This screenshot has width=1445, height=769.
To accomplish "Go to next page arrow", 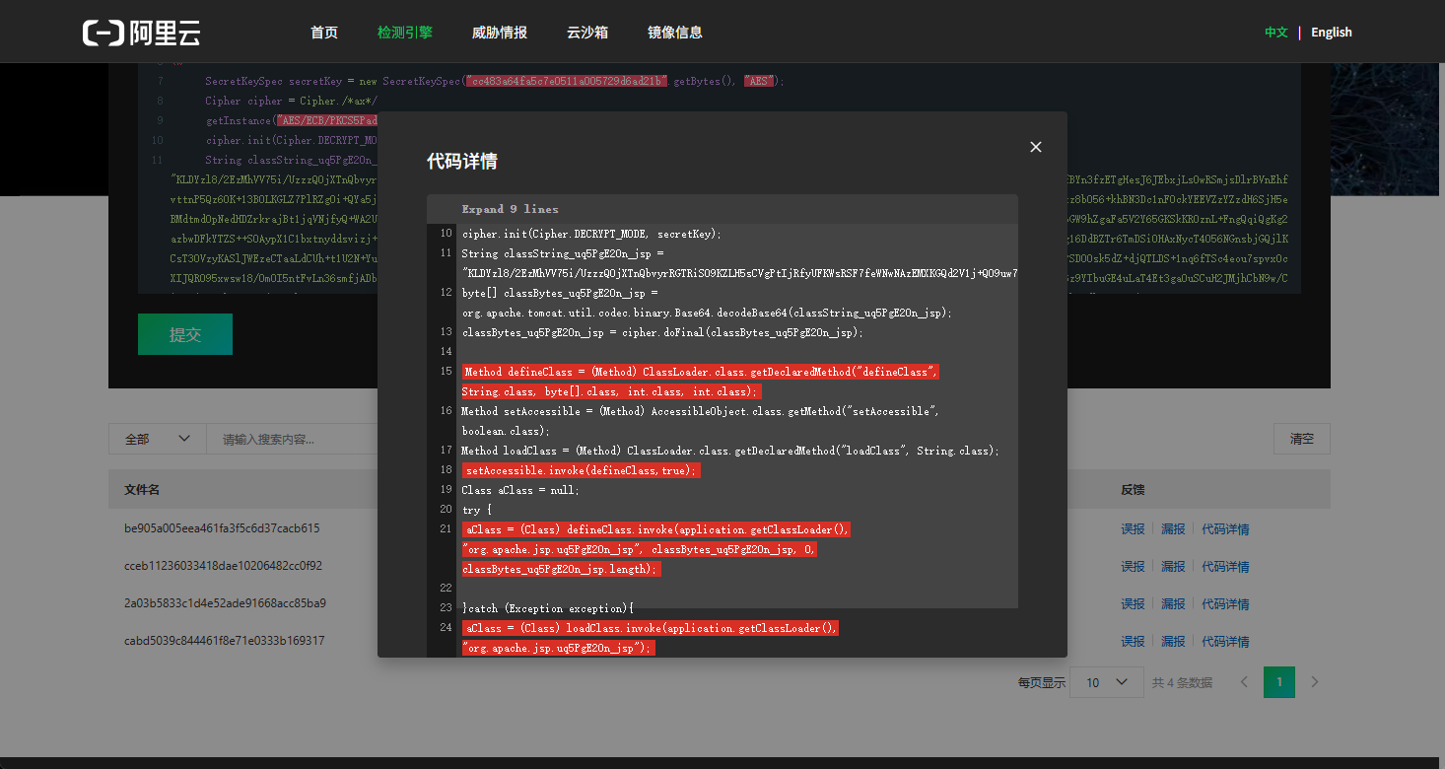I will tap(1314, 682).
